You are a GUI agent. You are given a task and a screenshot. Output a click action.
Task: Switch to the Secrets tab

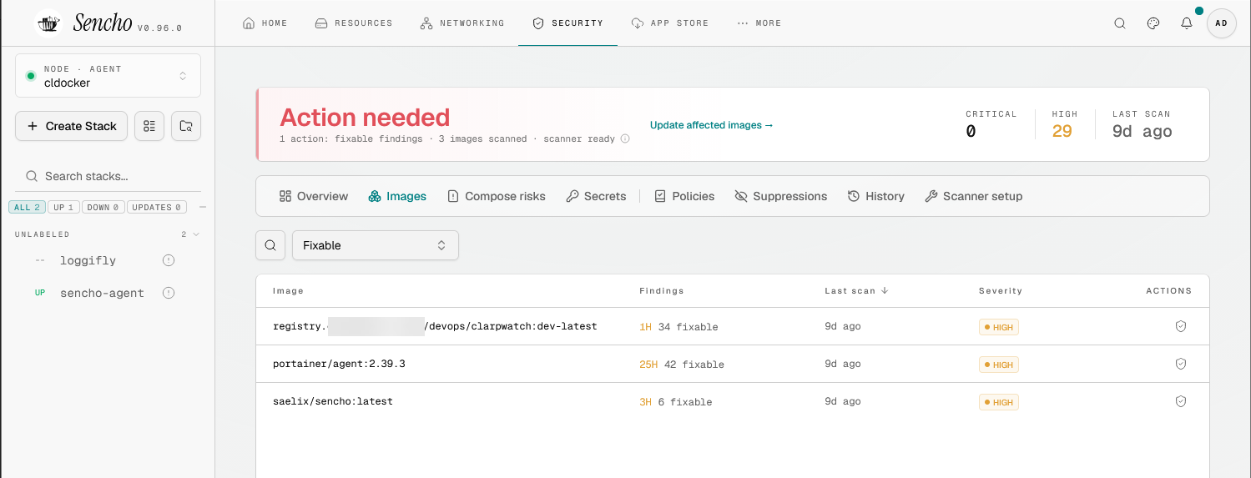pos(595,196)
